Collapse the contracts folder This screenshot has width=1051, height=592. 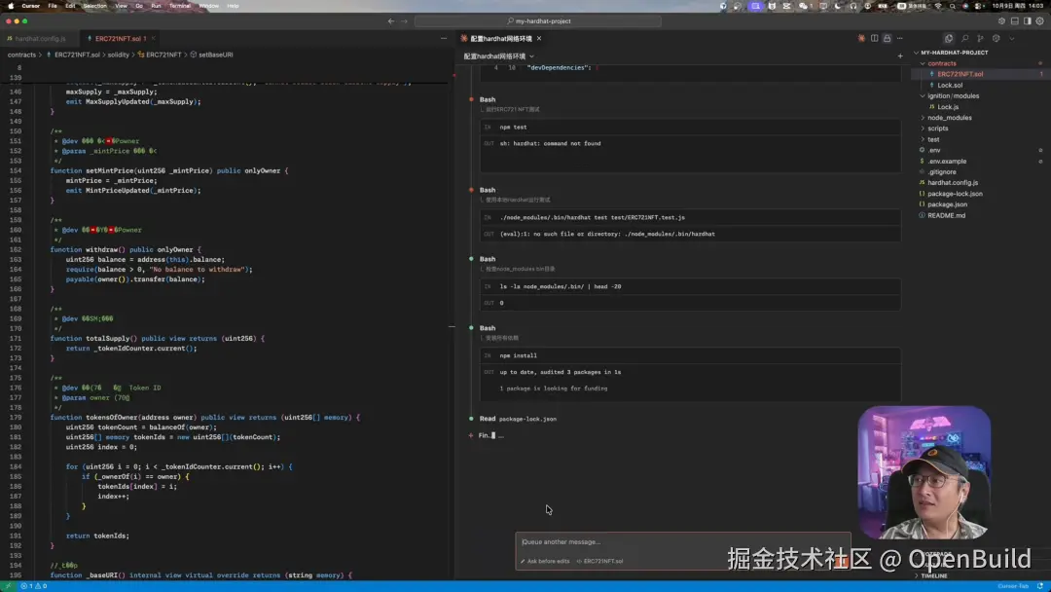coord(941,63)
